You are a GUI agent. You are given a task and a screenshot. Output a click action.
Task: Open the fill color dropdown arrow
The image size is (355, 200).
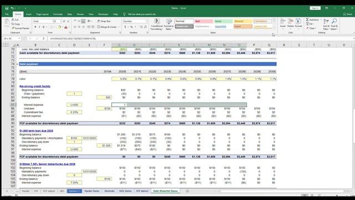62,27
